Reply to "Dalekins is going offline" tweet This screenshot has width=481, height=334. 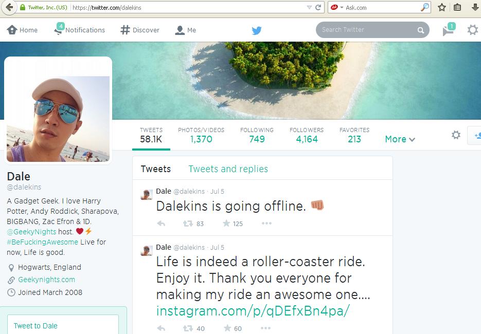coord(161,224)
